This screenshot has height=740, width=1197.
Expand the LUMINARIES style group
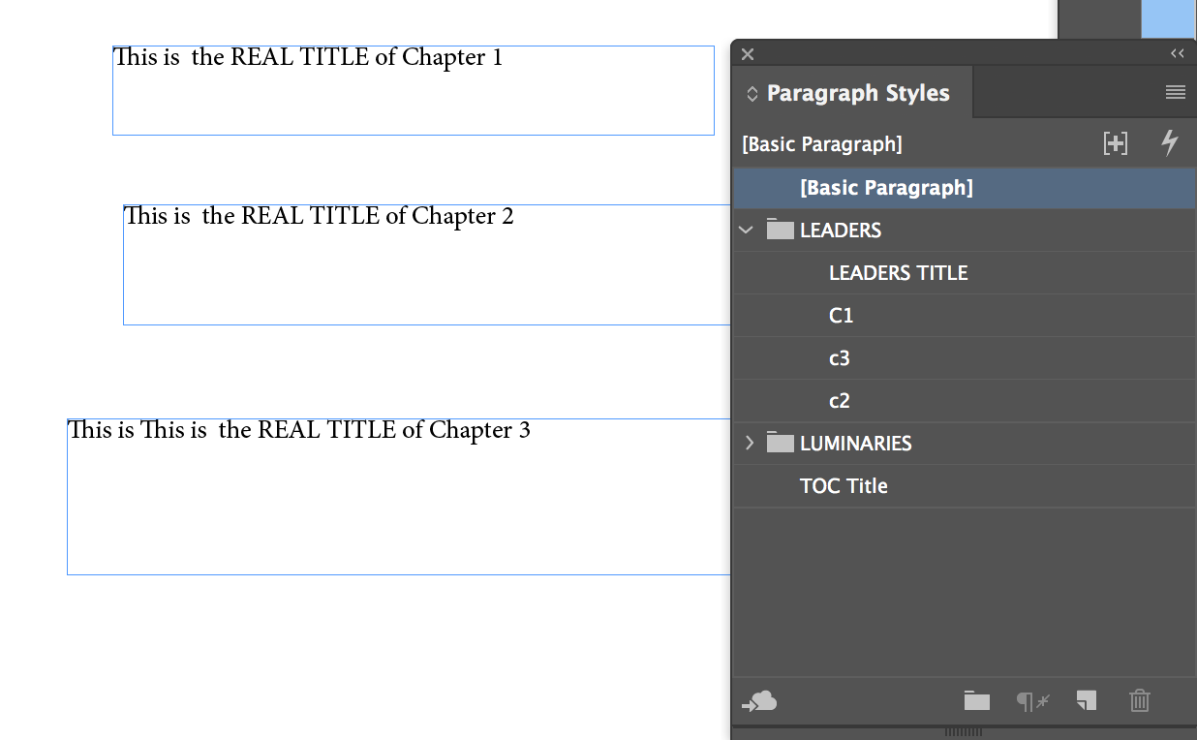[748, 444]
